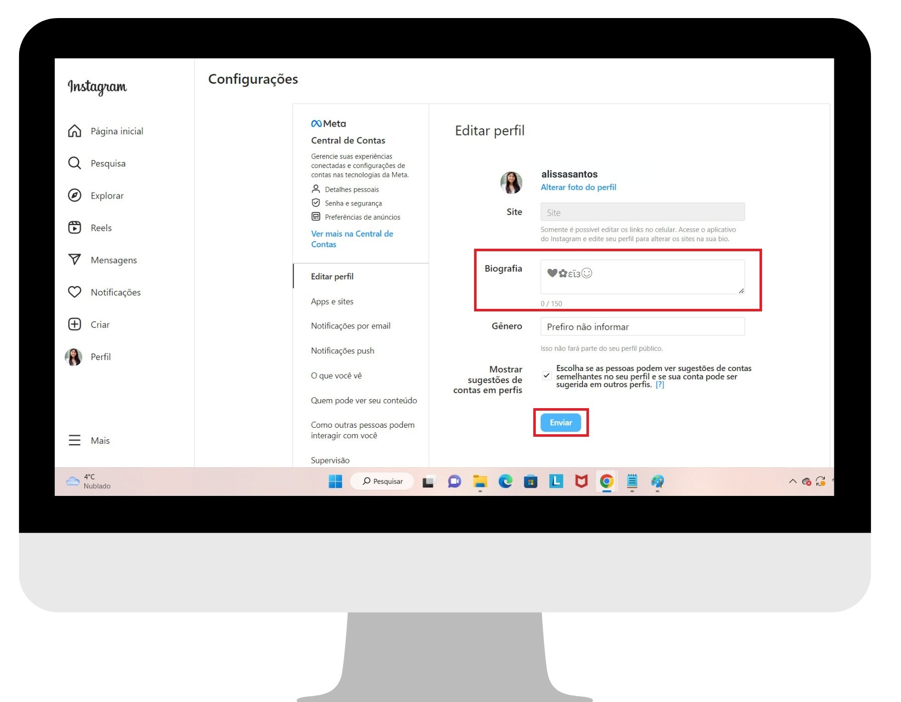Open the Gênero dropdown field

[x=642, y=327]
